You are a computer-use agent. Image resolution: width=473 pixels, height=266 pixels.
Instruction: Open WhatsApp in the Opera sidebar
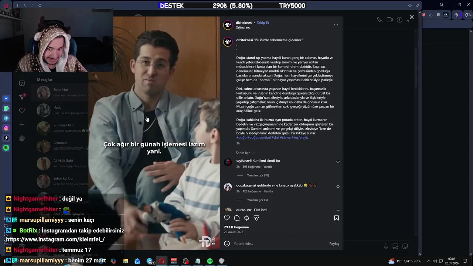pos(6,109)
